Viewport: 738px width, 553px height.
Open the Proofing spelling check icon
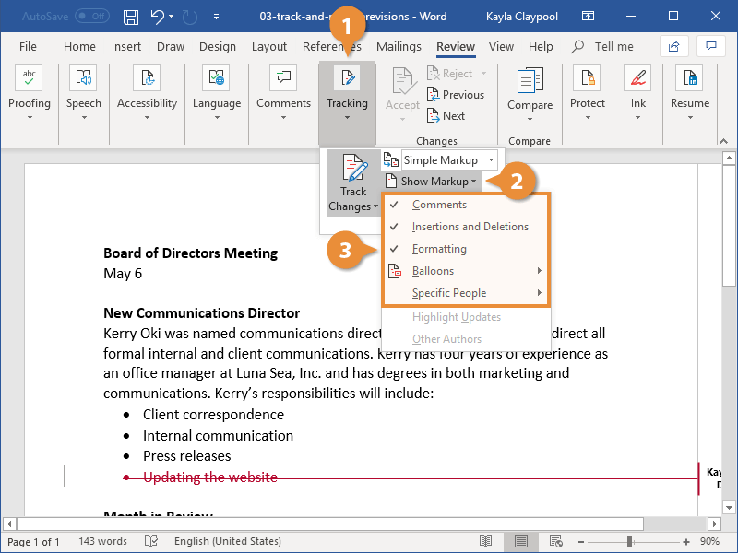pos(30,78)
